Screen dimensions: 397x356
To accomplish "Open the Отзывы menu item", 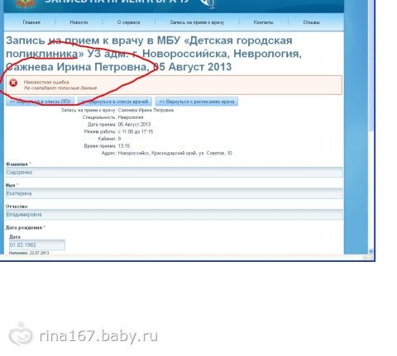I will tap(312, 22).
